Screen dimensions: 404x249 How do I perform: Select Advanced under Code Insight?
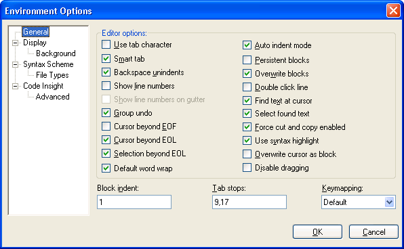pos(53,97)
